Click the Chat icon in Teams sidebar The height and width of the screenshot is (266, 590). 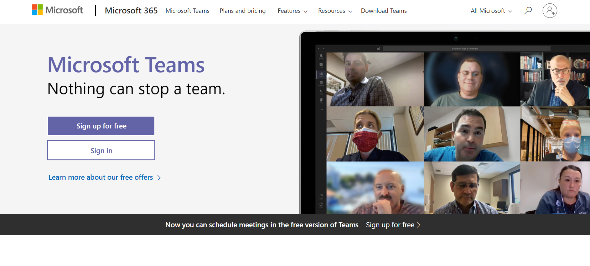(x=321, y=65)
